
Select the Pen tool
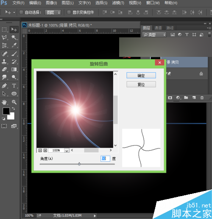click(x=4, y=86)
